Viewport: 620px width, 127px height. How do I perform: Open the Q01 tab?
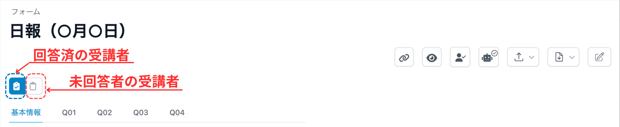[x=69, y=113]
